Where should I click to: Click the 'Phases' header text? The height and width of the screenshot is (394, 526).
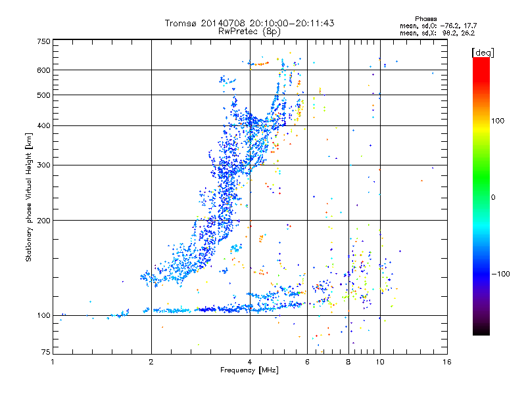425,19
